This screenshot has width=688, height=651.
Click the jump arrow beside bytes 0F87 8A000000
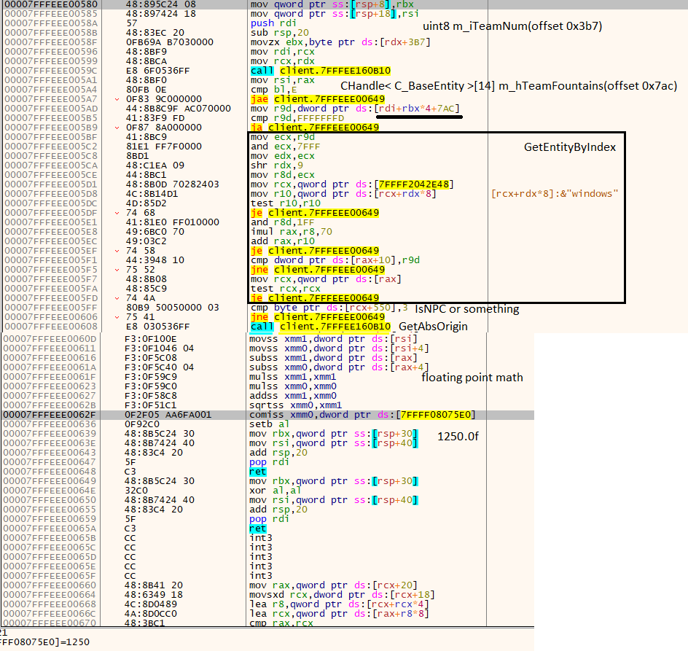(x=118, y=127)
